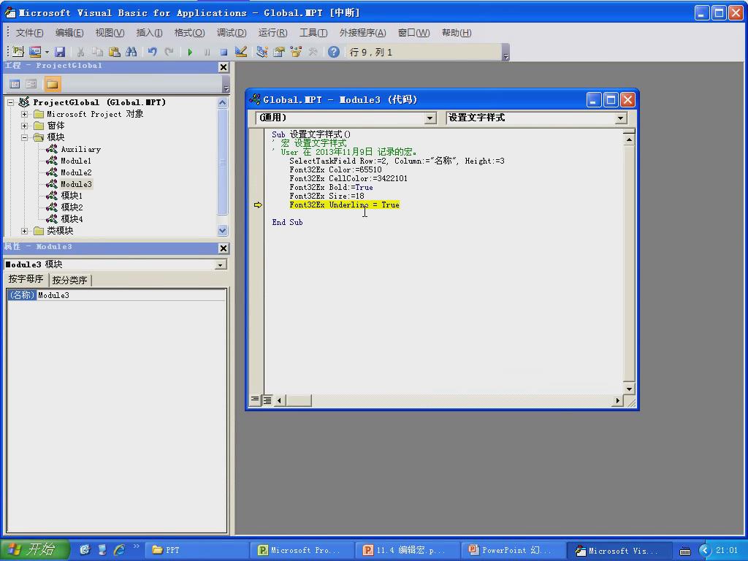The image size is (748, 561).
Task: Open the standard toolbar options arrow
Action: [506, 53]
